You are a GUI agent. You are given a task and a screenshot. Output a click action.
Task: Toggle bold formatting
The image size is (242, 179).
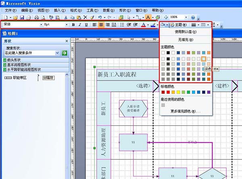[73, 25]
